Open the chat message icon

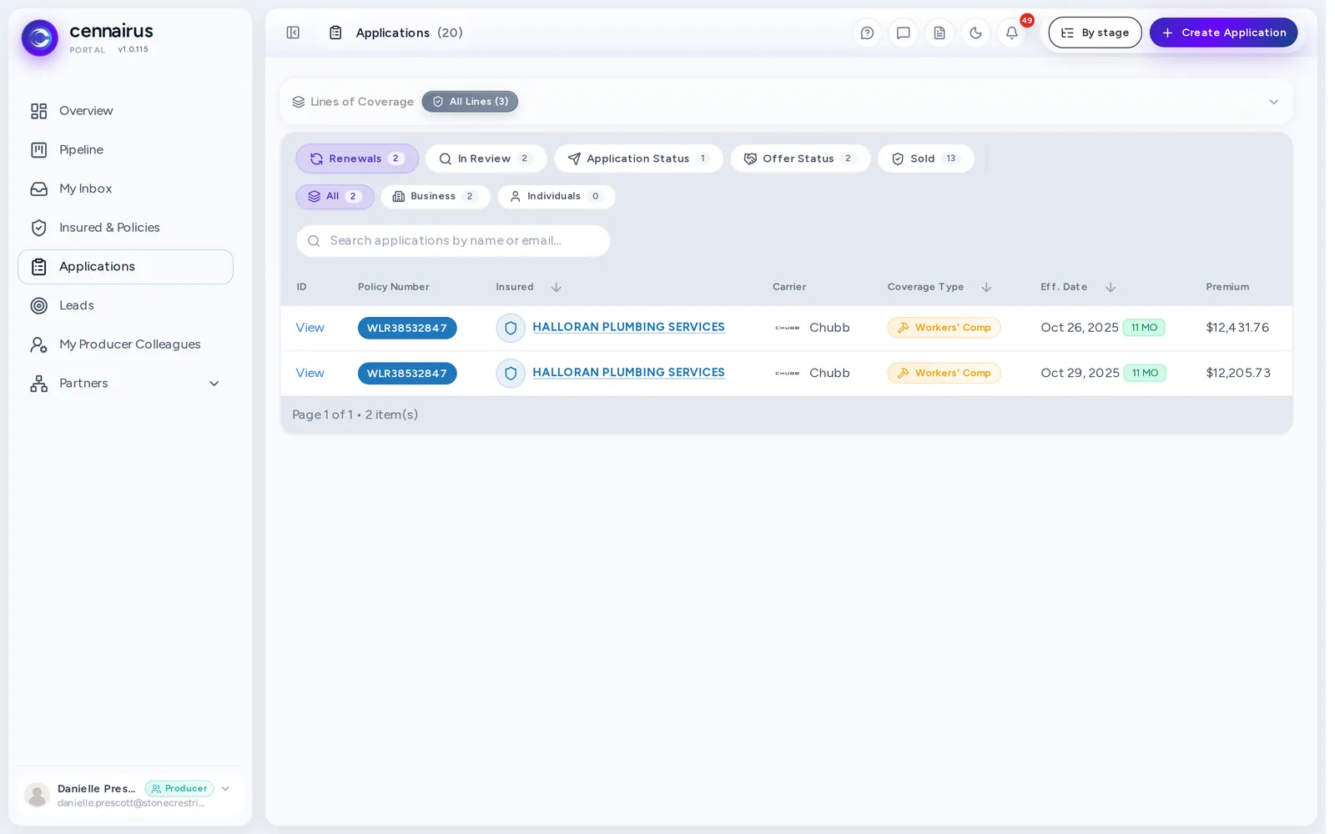(903, 33)
